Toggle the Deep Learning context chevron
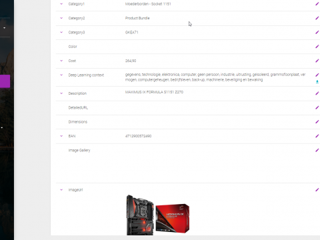 (x=61, y=75)
